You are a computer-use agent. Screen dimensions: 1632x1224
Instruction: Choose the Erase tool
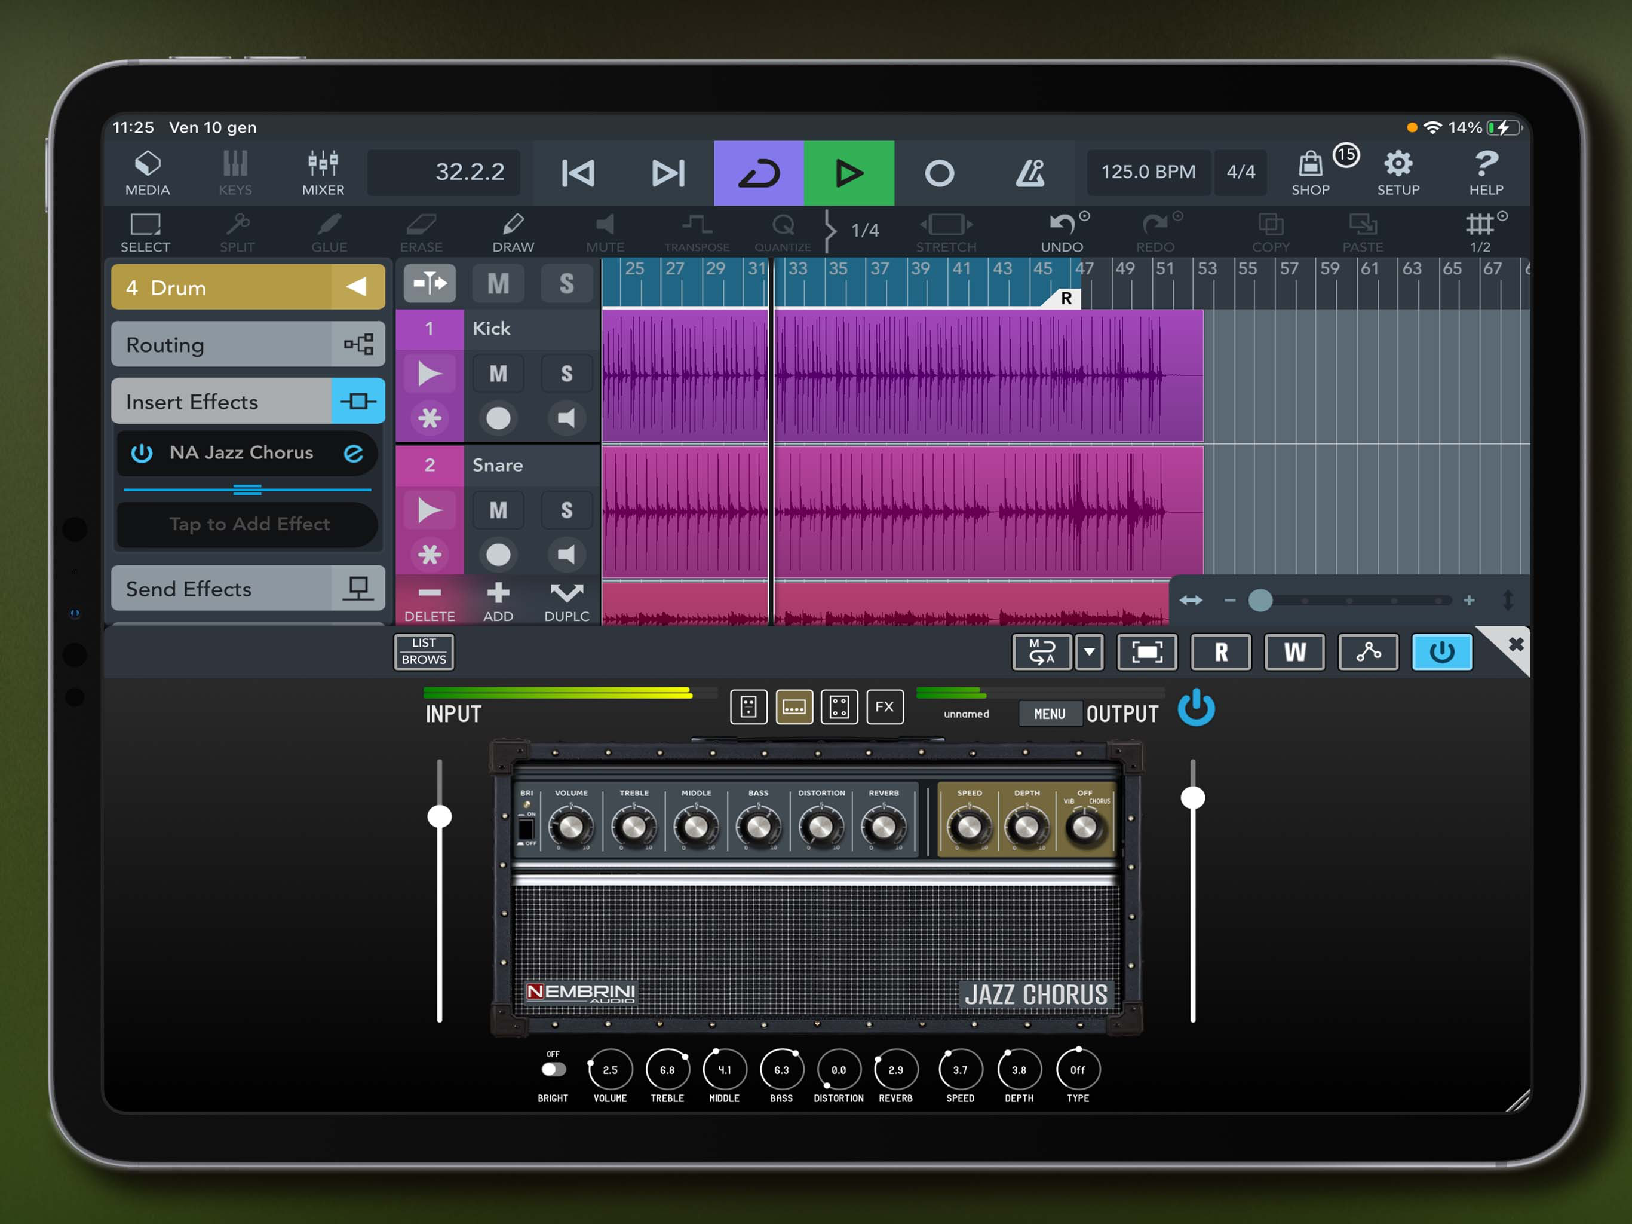click(x=421, y=232)
